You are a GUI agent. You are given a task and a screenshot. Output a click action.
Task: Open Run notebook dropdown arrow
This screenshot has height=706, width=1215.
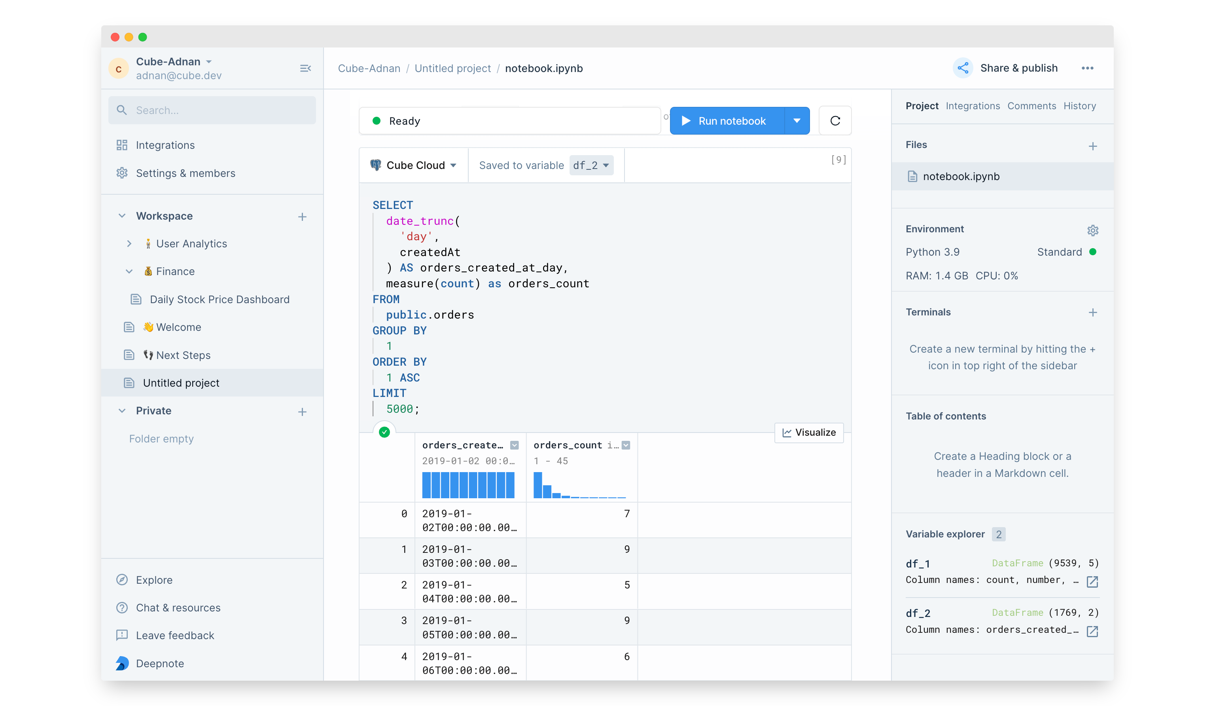[x=797, y=121]
